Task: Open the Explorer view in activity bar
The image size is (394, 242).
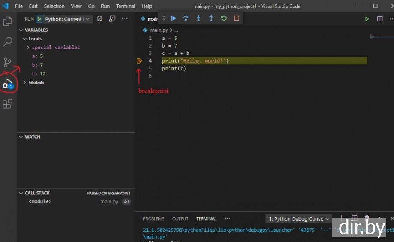Action: pyautogui.click(x=7, y=21)
